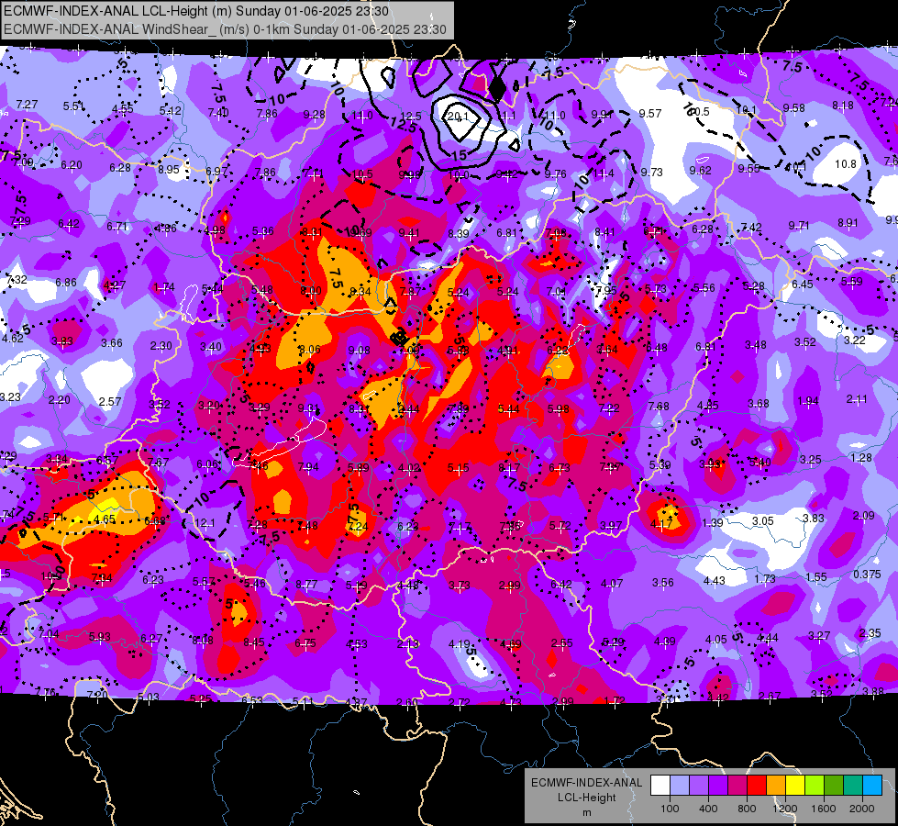Click the legend tick label "1600"
The image size is (898, 826).
[823, 809]
